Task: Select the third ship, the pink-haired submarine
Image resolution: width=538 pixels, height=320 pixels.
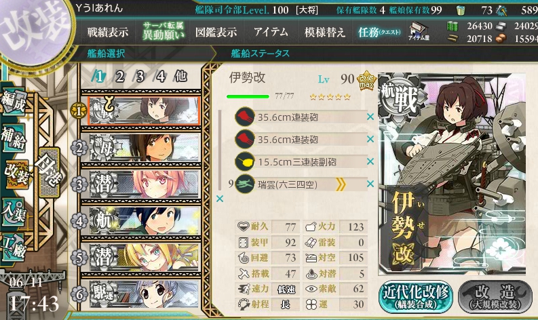Action: [144, 184]
